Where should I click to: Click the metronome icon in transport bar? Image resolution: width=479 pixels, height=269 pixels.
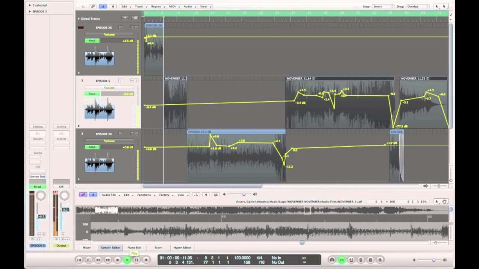[380, 260]
